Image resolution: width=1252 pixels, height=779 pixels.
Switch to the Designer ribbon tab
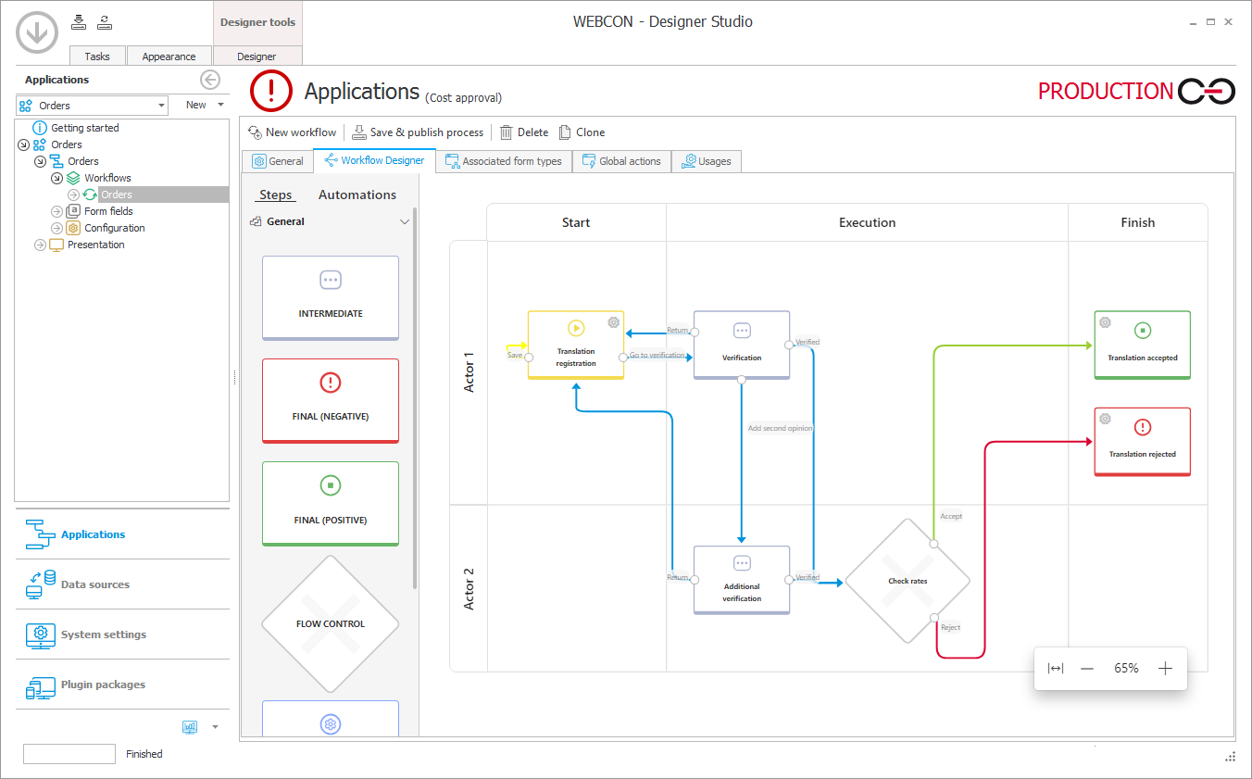[257, 56]
